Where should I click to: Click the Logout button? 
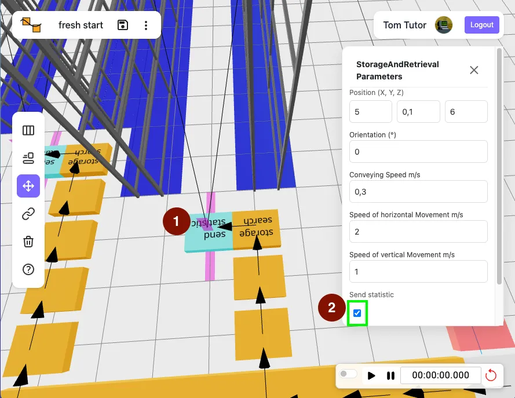pos(481,25)
